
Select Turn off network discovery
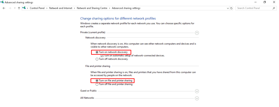(x=112, y=59)
